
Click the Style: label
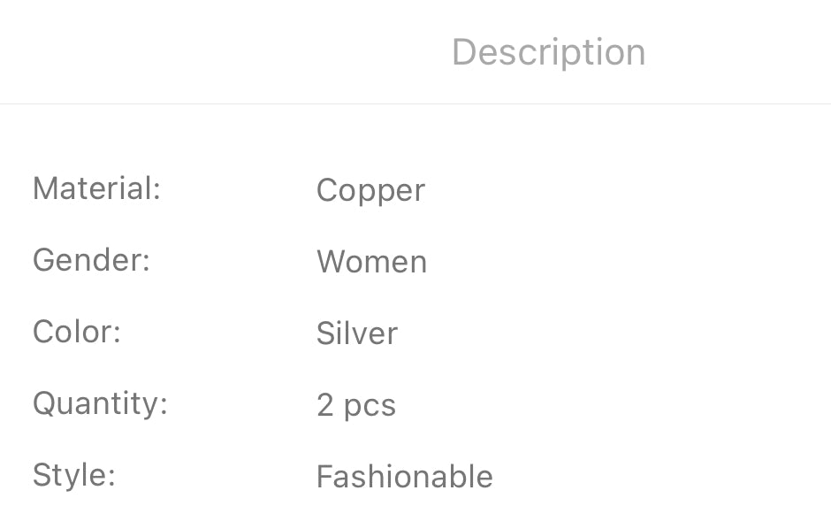pos(74,475)
